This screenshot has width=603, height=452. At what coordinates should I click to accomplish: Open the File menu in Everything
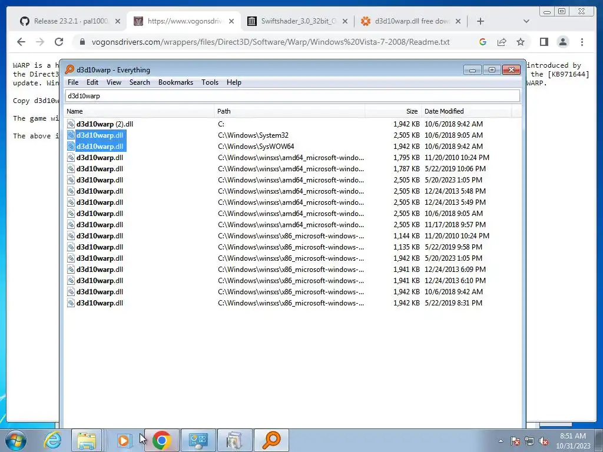click(72, 82)
